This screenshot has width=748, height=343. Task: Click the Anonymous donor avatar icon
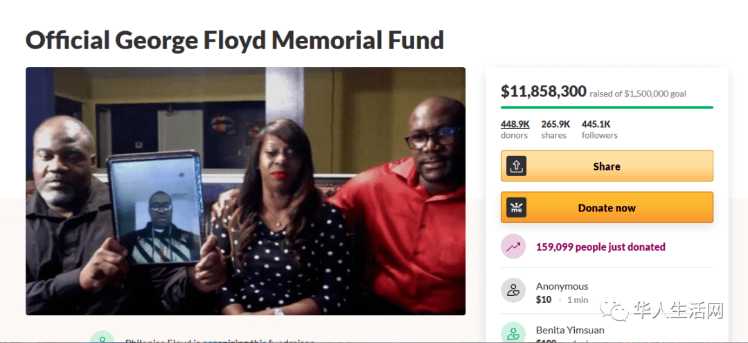point(513,290)
